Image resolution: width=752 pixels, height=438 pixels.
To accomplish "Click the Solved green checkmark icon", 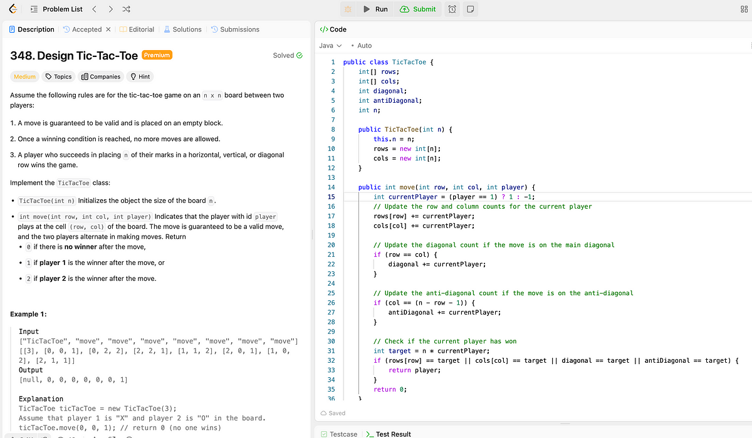I will 300,55.
